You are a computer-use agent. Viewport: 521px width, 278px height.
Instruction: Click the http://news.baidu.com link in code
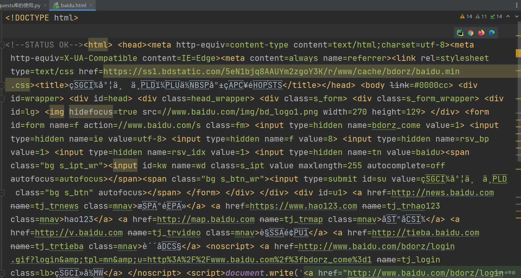point(443,193)
